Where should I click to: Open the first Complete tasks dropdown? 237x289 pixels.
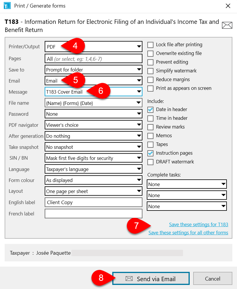coord(224,184)
